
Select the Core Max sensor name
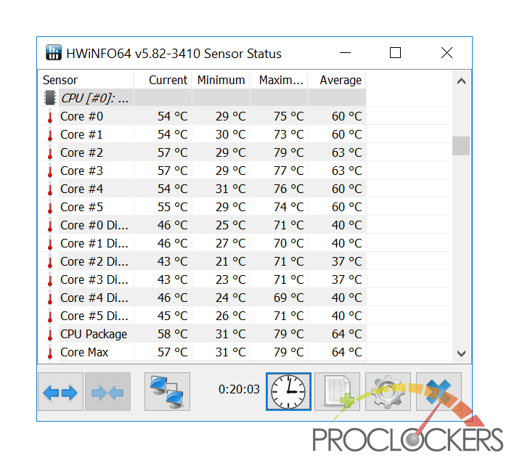pyautogui.click(x=84, y=352)
